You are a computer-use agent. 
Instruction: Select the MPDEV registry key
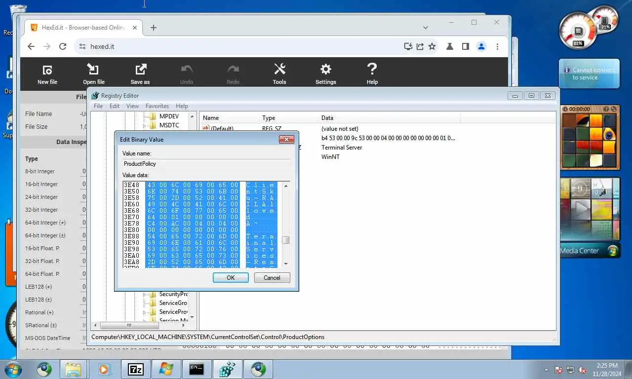pos(169,116)
